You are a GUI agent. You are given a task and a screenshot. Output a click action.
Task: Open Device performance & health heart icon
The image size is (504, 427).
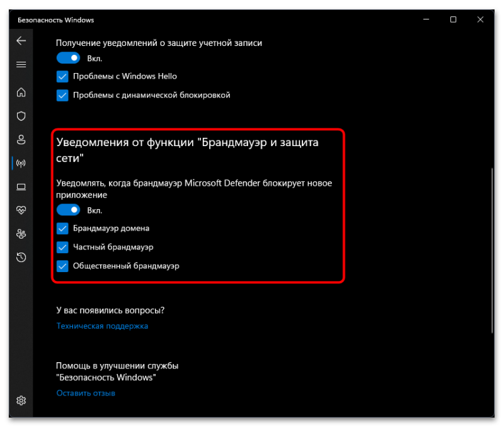(x=21, y=210)
